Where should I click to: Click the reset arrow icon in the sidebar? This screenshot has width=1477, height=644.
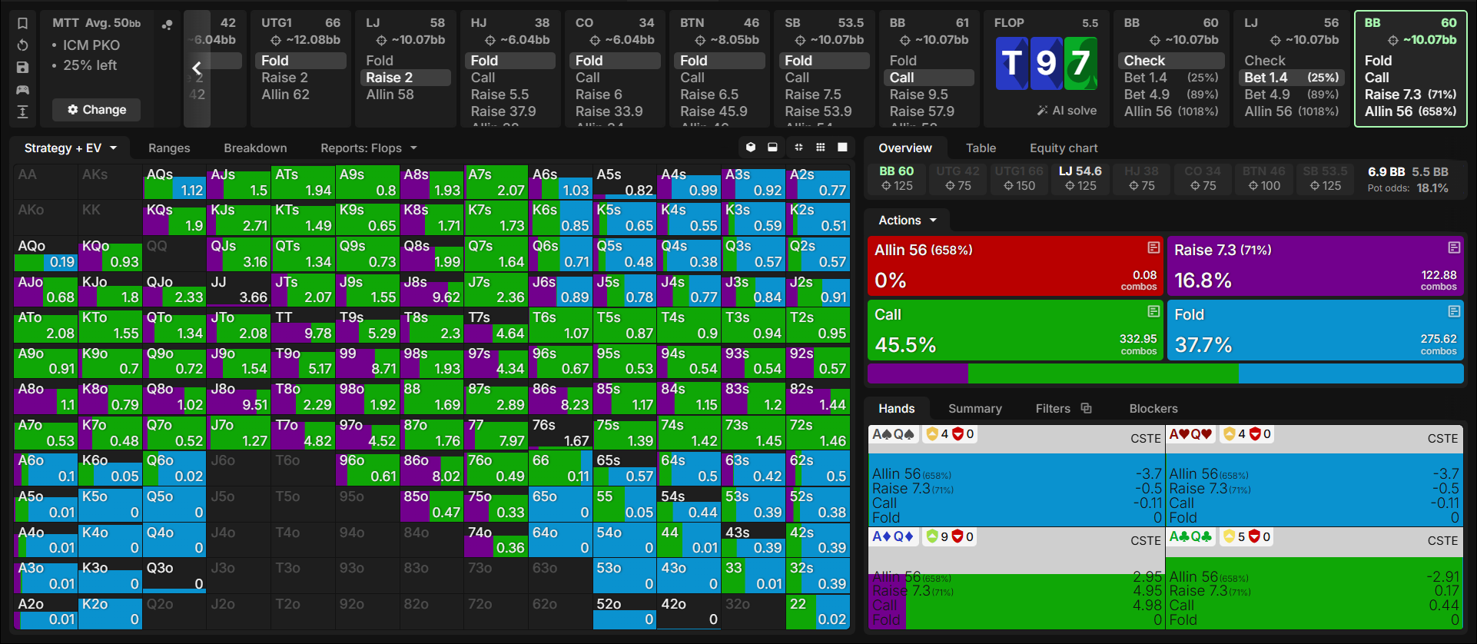[23, 45]
